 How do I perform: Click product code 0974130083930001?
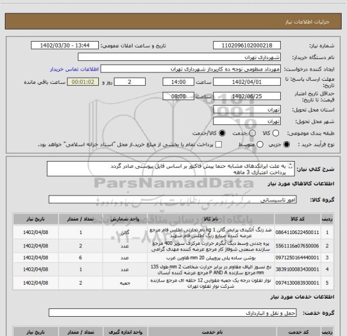(297, 283)
